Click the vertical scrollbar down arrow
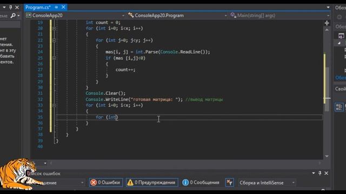This screenshot has height=194, width=346. point(327,156)
